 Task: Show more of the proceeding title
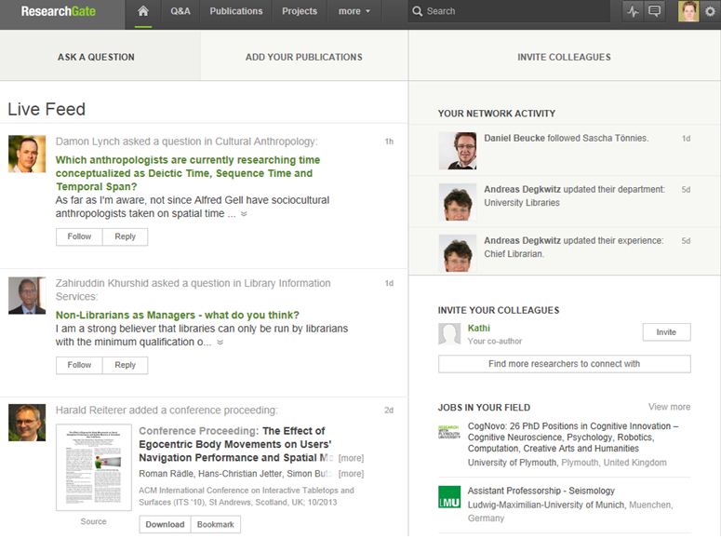tap(351, 458)
